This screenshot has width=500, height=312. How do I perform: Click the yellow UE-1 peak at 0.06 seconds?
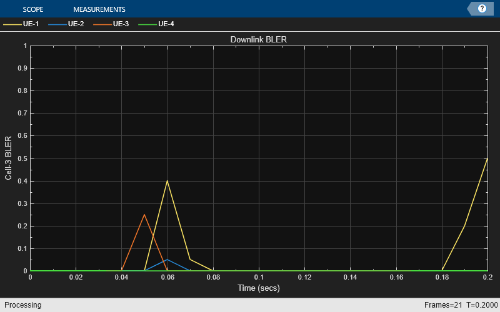click(167, 181)
